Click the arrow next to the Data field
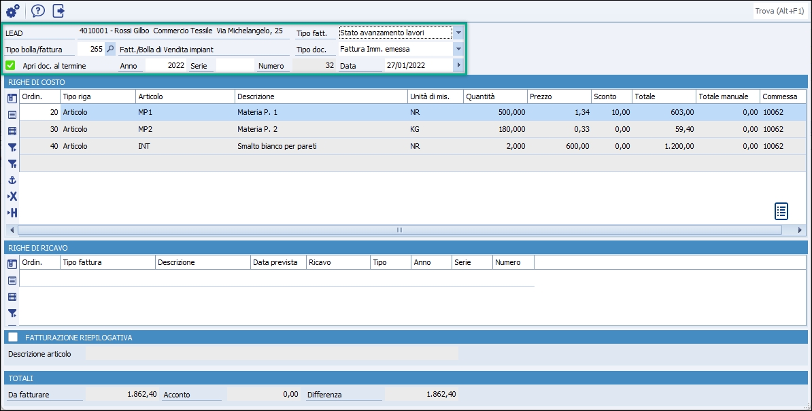This screenshot has height=411, width=812. (459, 66)
